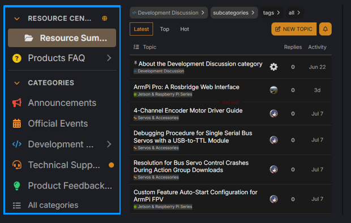The height and width of the screenshot is (223, 351).
Task: Click the Categories section title
Action: [x=51, y=83]
